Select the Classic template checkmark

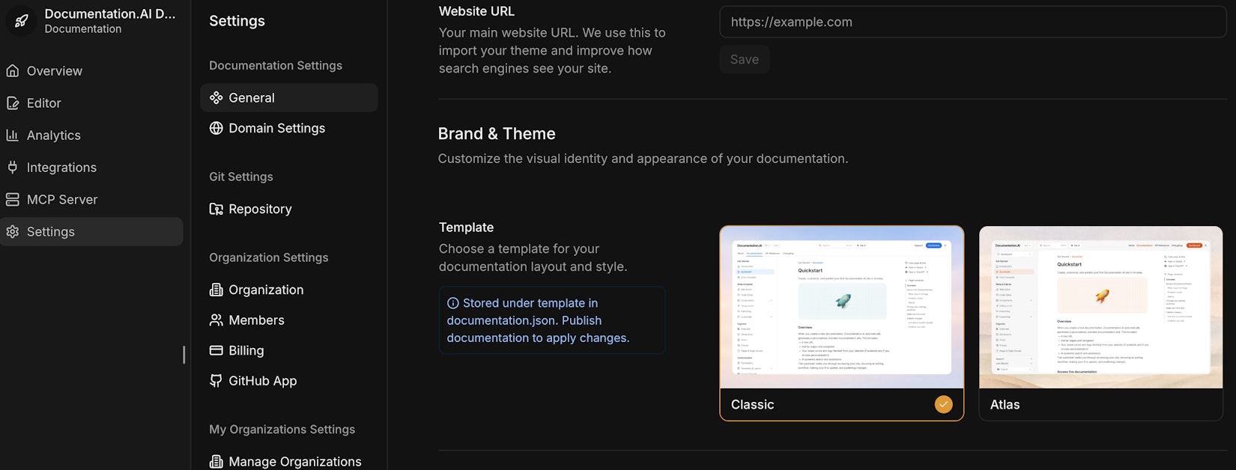[943, 404]
